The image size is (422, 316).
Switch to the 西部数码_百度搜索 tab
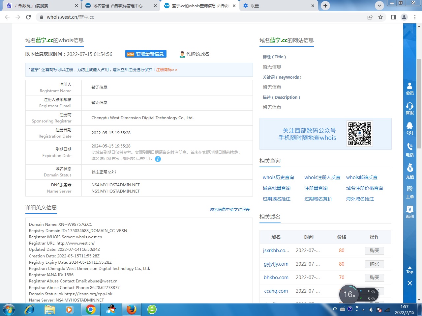pyautogui.click(x=40, y=6)
